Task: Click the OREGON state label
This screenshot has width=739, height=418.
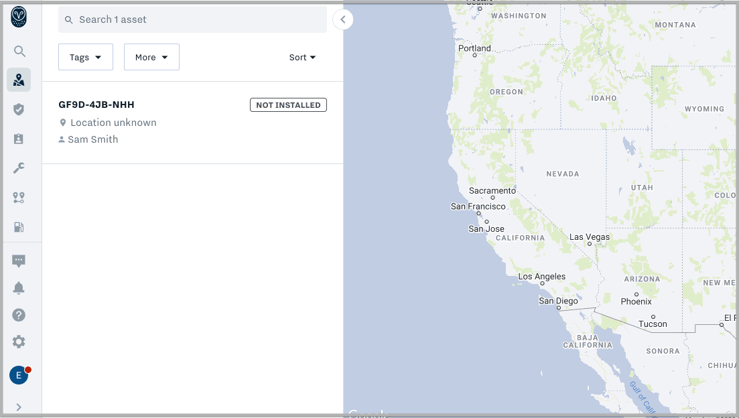Action: pos(506,92)
